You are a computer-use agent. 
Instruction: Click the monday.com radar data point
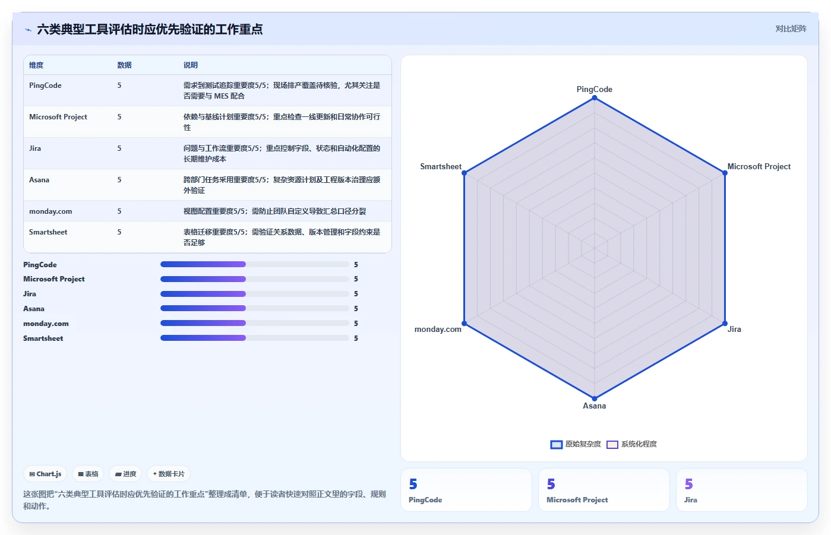coord(465,324)
